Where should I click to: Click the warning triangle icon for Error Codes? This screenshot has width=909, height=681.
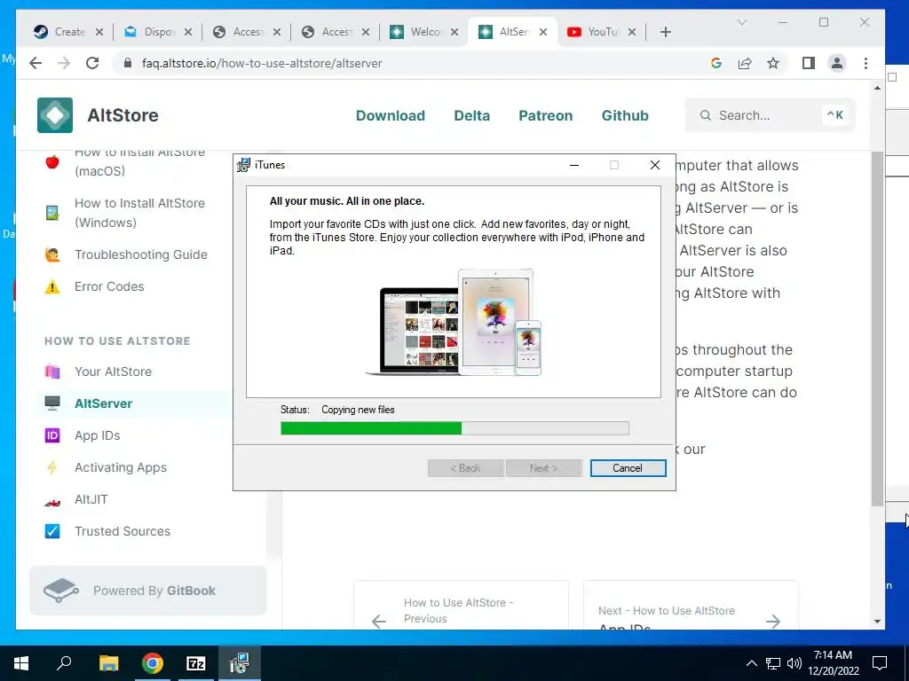(52, 286)
